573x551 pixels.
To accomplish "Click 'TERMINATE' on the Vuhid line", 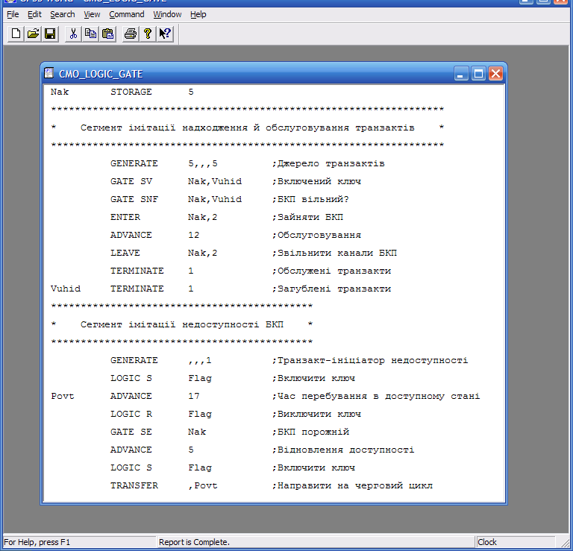I will pyautogui.click(x=137, y=289).
